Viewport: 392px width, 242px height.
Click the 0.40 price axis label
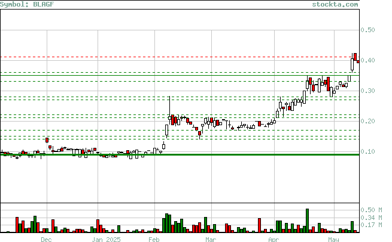click(x=367, y=60)
